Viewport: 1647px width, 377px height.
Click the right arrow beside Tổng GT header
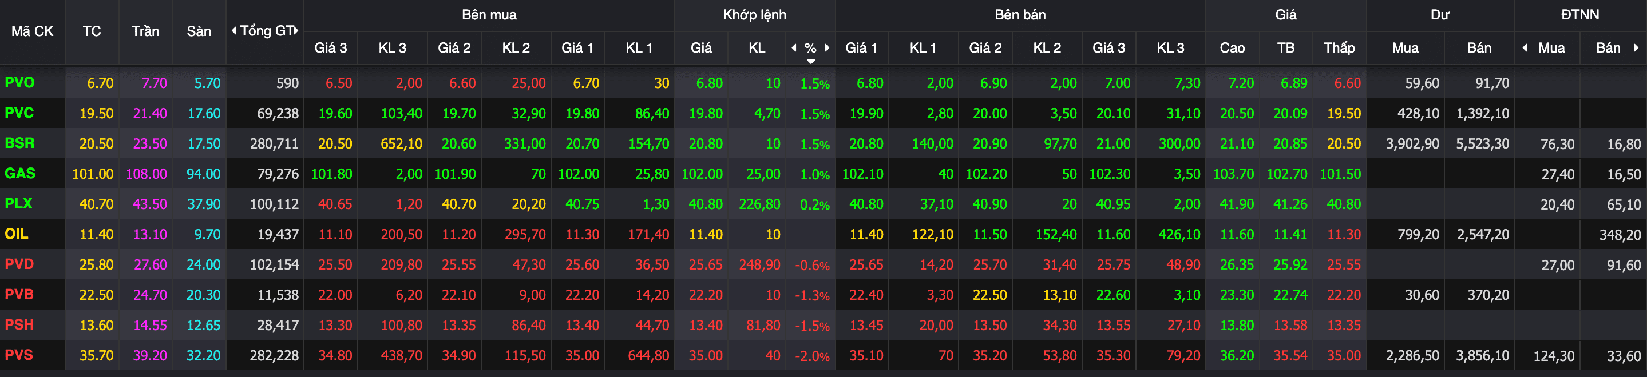click(x=296, y=31)
